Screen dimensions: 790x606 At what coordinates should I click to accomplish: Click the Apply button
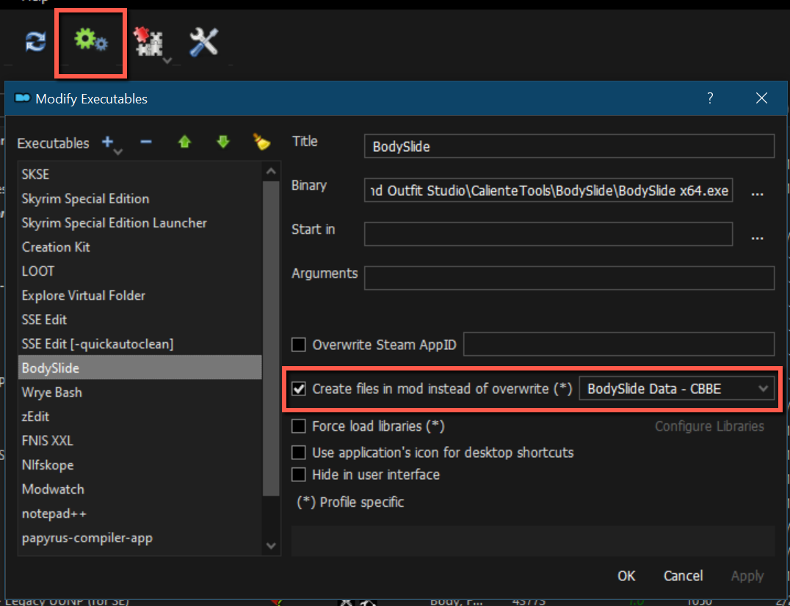[x=747, y=576]
